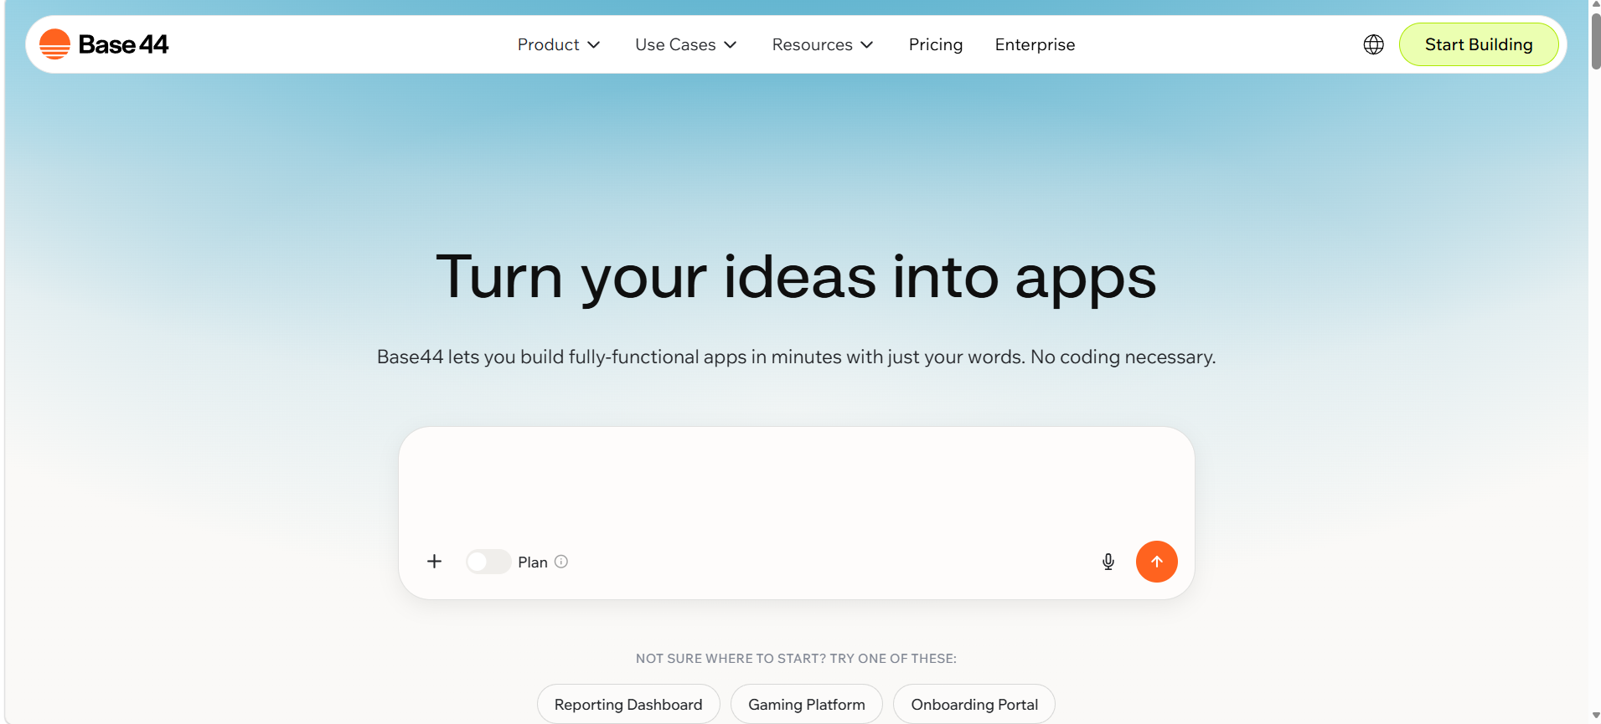
Task: Submit prompt with orange arrow button
Action: click(1156, 562)
